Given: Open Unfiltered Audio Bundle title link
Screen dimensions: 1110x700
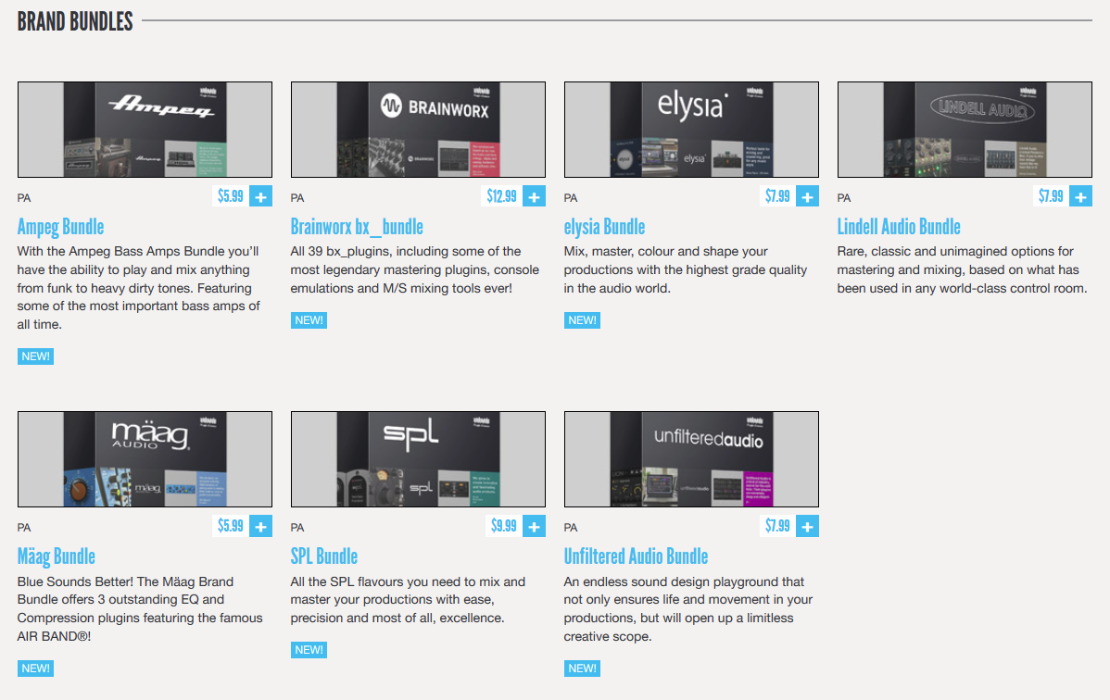Looking at the screenshot, I should (x=636, y=556).
